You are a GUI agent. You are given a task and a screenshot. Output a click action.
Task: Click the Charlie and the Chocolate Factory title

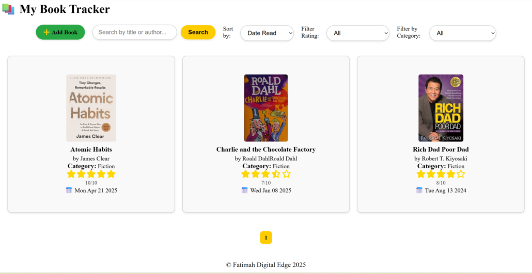(266, 149)
